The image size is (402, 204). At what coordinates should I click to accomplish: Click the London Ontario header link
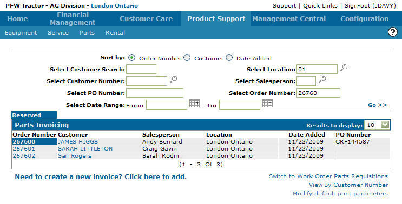[x=114, y=5]
